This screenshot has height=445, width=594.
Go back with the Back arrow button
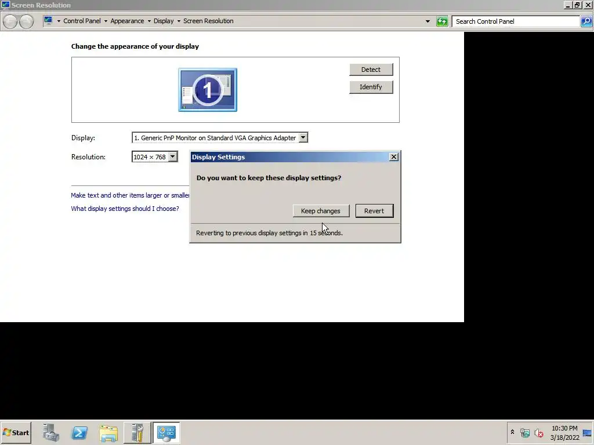10,21
